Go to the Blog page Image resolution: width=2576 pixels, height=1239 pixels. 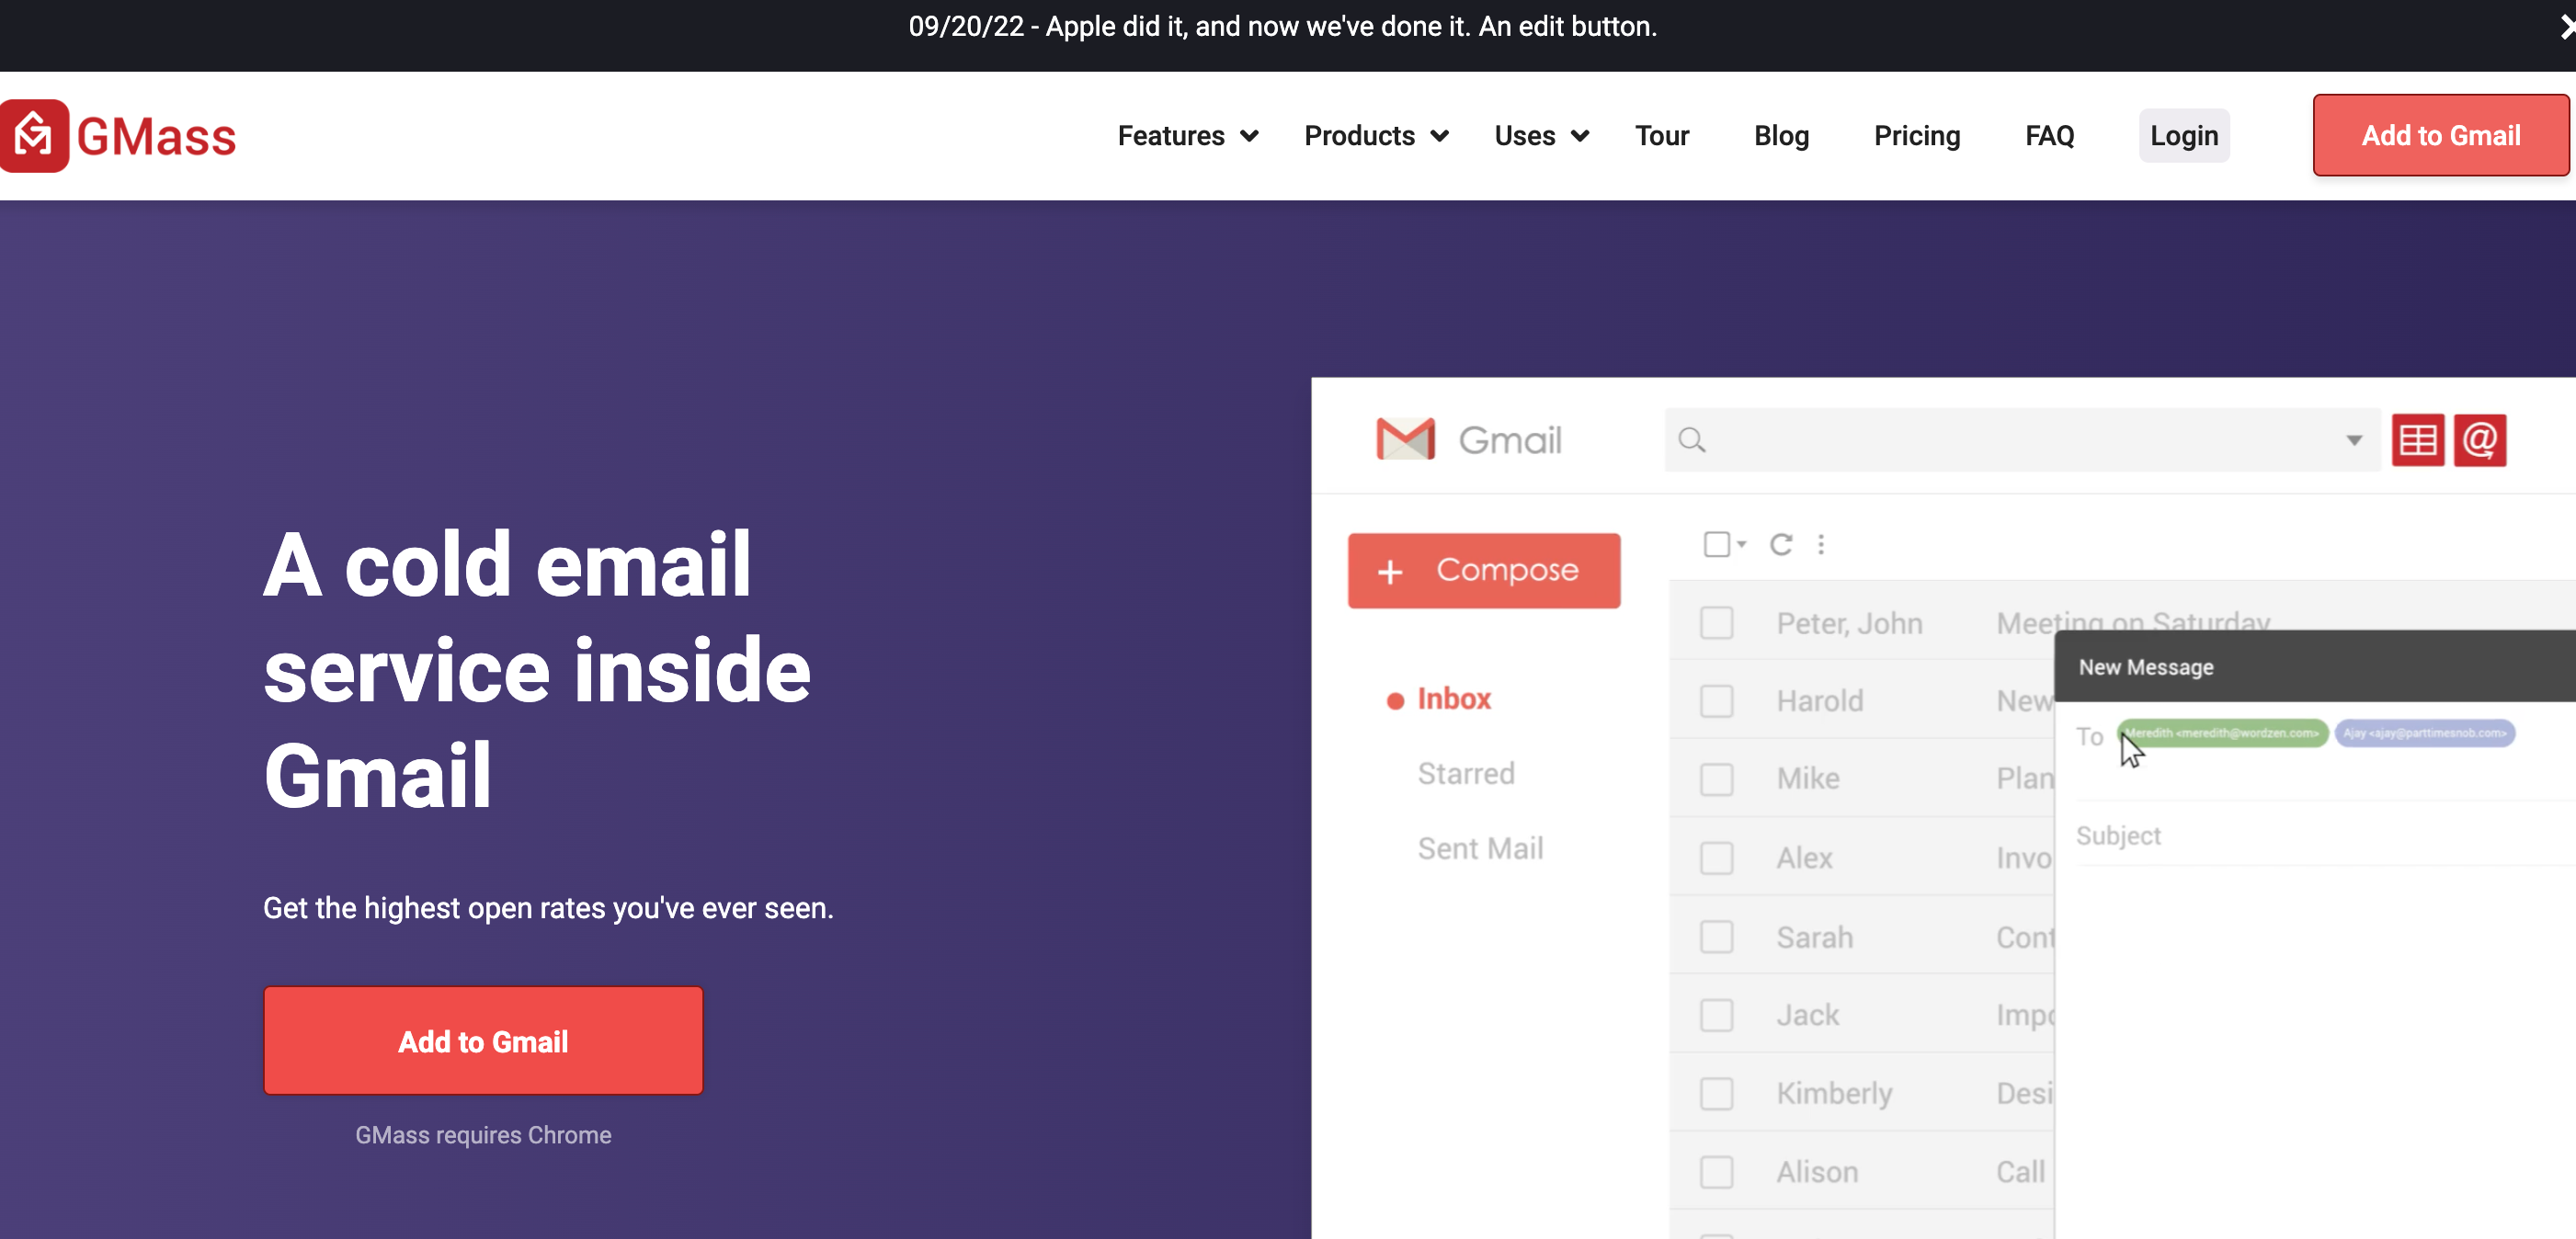pos(1781,136)
